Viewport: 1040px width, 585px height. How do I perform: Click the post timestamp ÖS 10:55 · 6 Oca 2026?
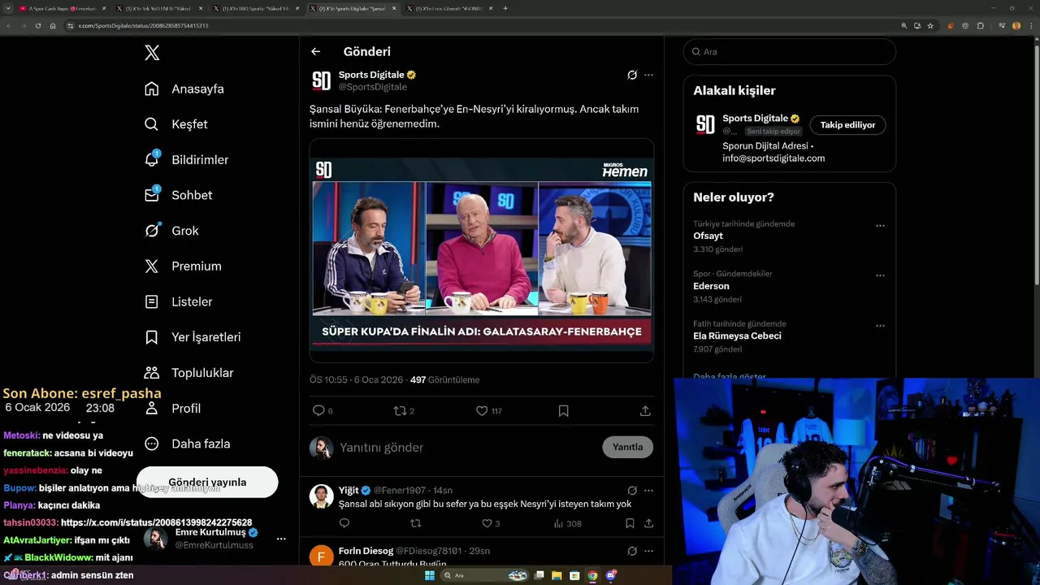[x=356, y=379]
